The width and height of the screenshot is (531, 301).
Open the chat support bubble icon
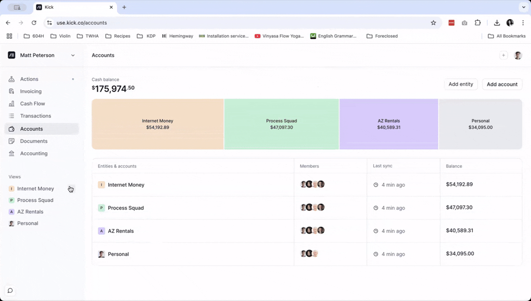click(10, 291)
